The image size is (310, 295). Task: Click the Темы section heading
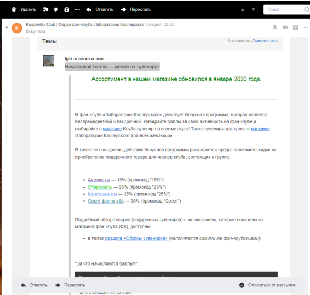click(x=50, y=41)
